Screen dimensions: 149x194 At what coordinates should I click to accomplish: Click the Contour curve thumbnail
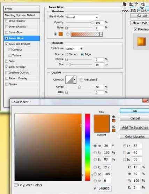coord(69,80)
